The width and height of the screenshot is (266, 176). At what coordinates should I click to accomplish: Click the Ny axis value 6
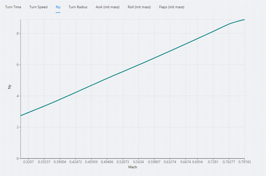click(18, 65)
